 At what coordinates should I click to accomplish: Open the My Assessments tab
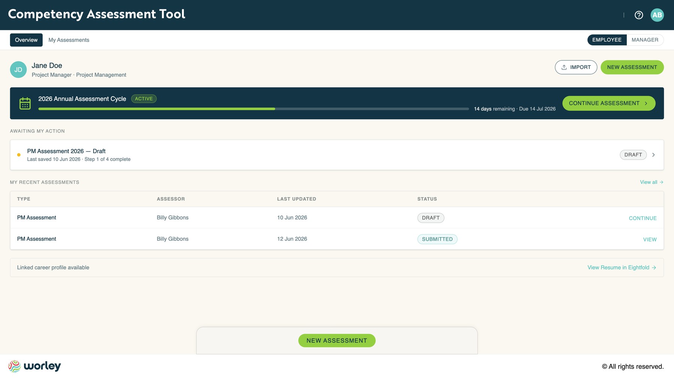coord(69,40)
